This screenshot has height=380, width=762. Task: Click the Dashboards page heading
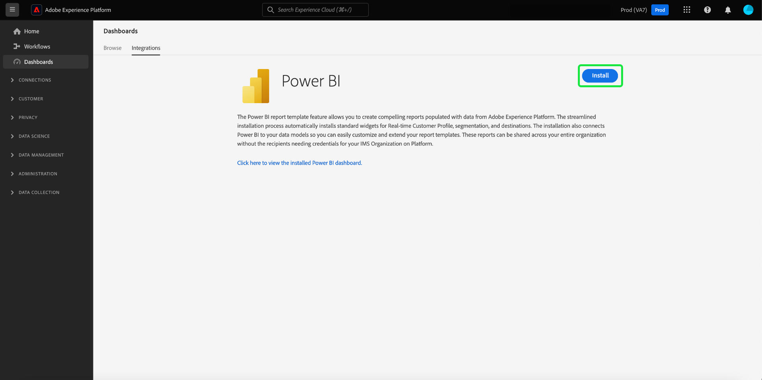[121, 31]
